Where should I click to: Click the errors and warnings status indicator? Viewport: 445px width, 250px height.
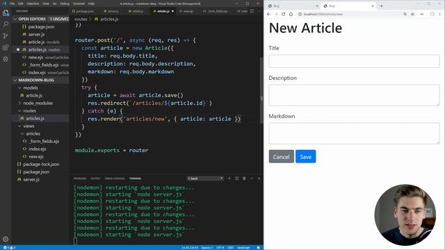coord(9,247)
